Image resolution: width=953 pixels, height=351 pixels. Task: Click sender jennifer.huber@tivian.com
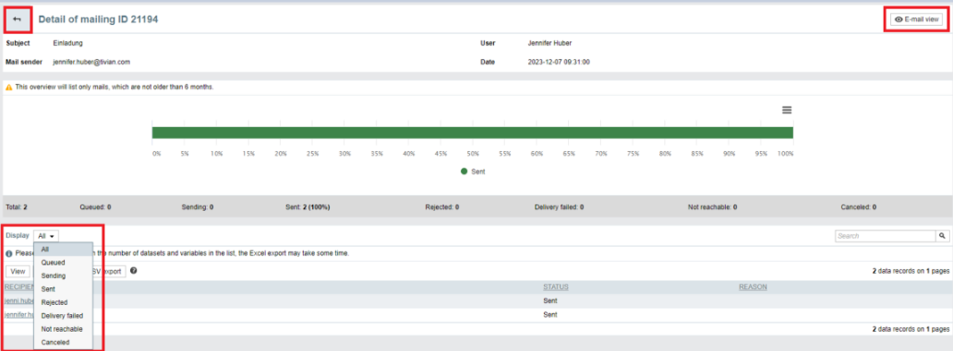tap(91, 62)
